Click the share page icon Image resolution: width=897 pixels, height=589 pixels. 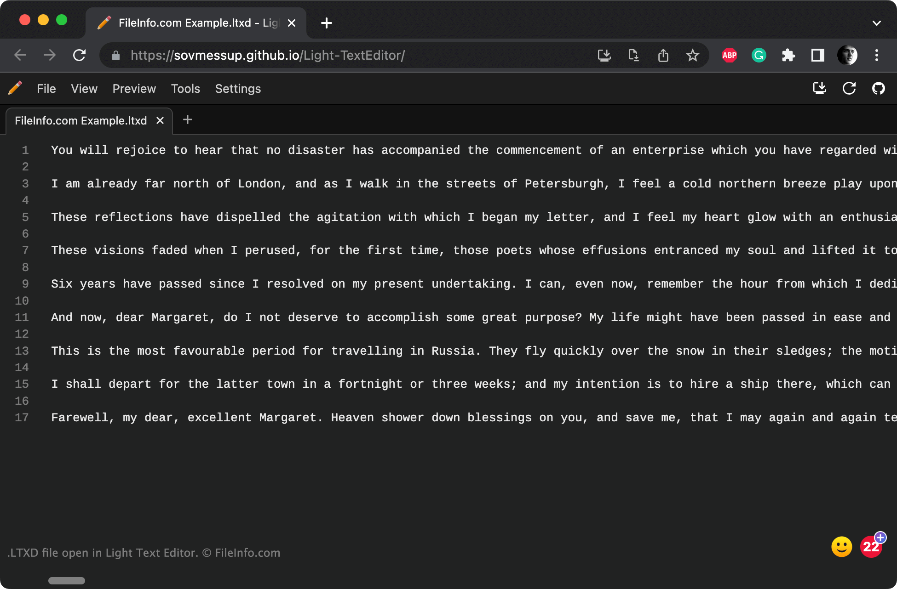tap(663, 56)
